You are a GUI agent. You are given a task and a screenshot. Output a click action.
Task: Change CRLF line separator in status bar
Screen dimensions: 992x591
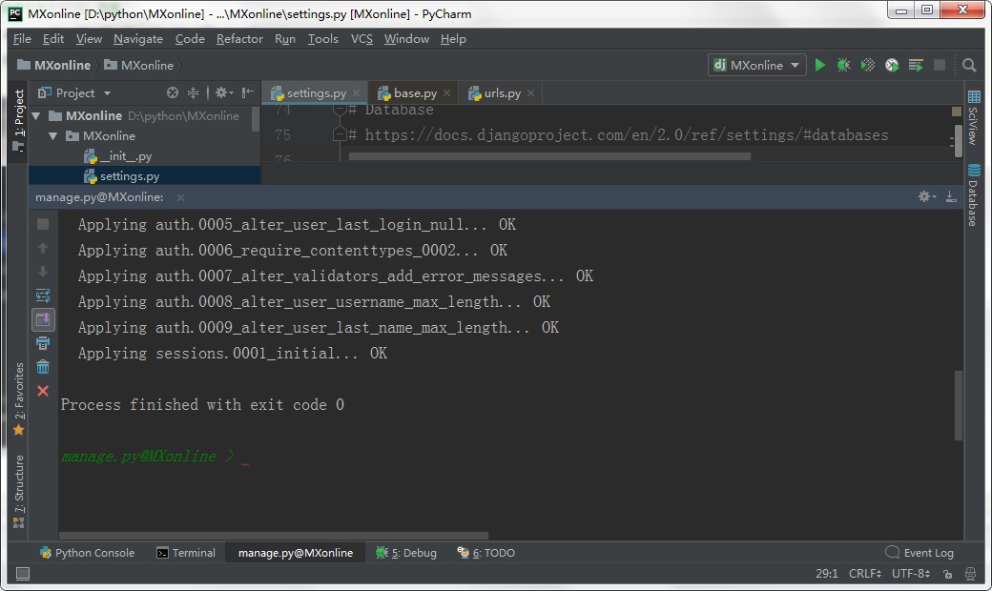pos(865,573)
